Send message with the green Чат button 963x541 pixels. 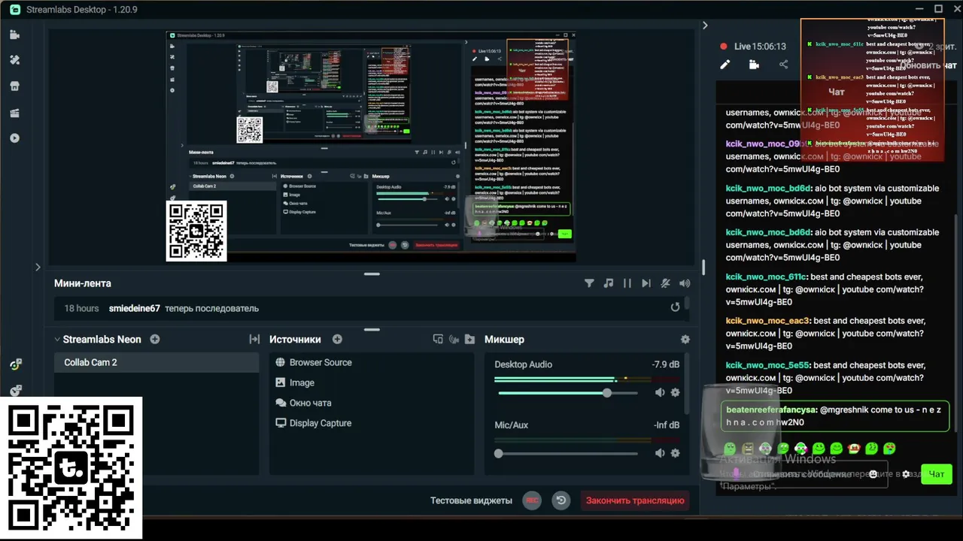(x=937, y=474)
